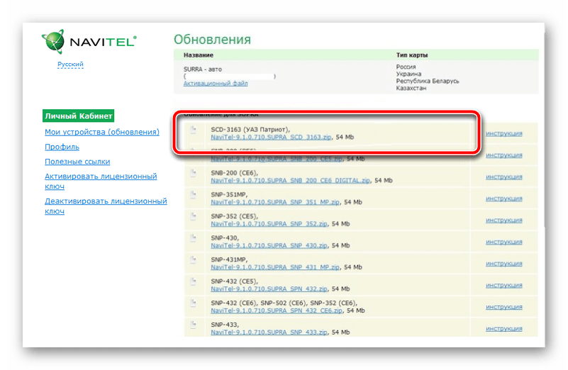568x370 pixels.
Task: Open инструкция for SNP-352 (CE5) row
Action: click(x=504, y=220)
